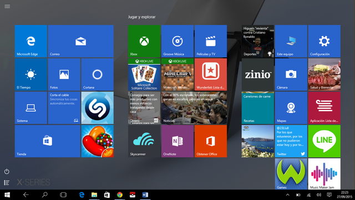Screen dimensions: 355x200
Task: Open Salud y Bienestar tile
Action: (324, 74)
